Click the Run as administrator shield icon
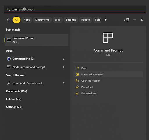The image size is (149, 140). (77, 74)
